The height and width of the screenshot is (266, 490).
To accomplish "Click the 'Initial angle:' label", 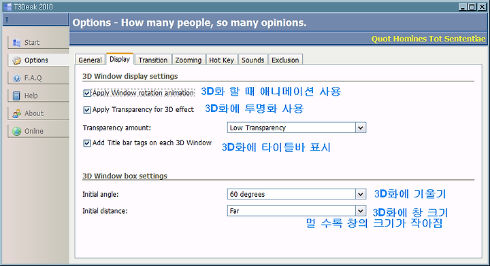I will coord(100,194).
